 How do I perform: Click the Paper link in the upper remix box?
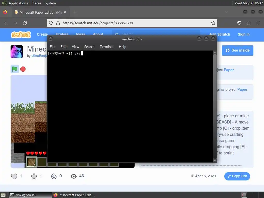229,70
